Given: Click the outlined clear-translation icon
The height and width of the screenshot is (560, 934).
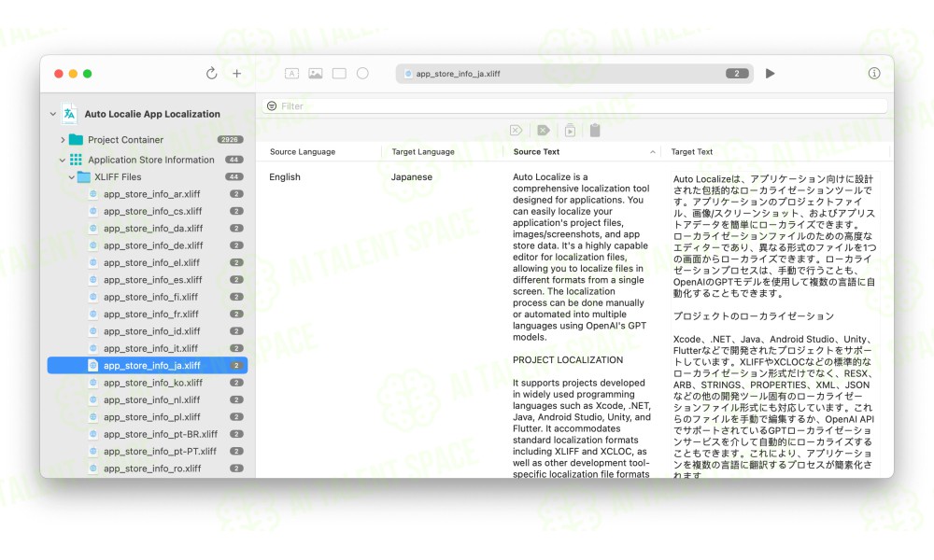Looking at the screenshot, I should tap(516, 131).
